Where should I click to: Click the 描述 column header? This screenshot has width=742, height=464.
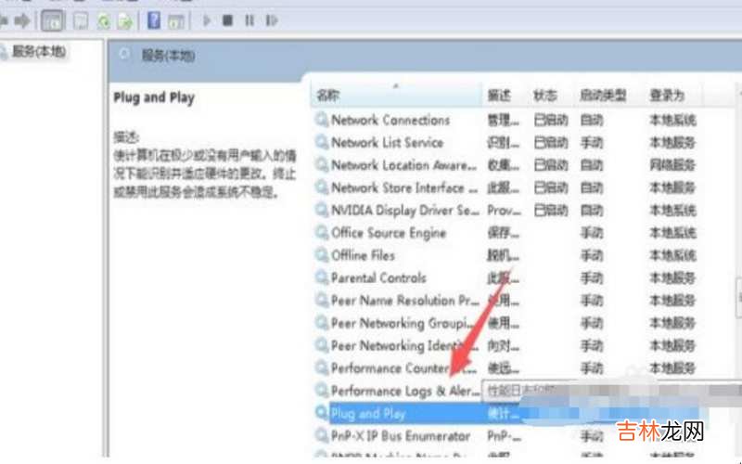[499, 95]
